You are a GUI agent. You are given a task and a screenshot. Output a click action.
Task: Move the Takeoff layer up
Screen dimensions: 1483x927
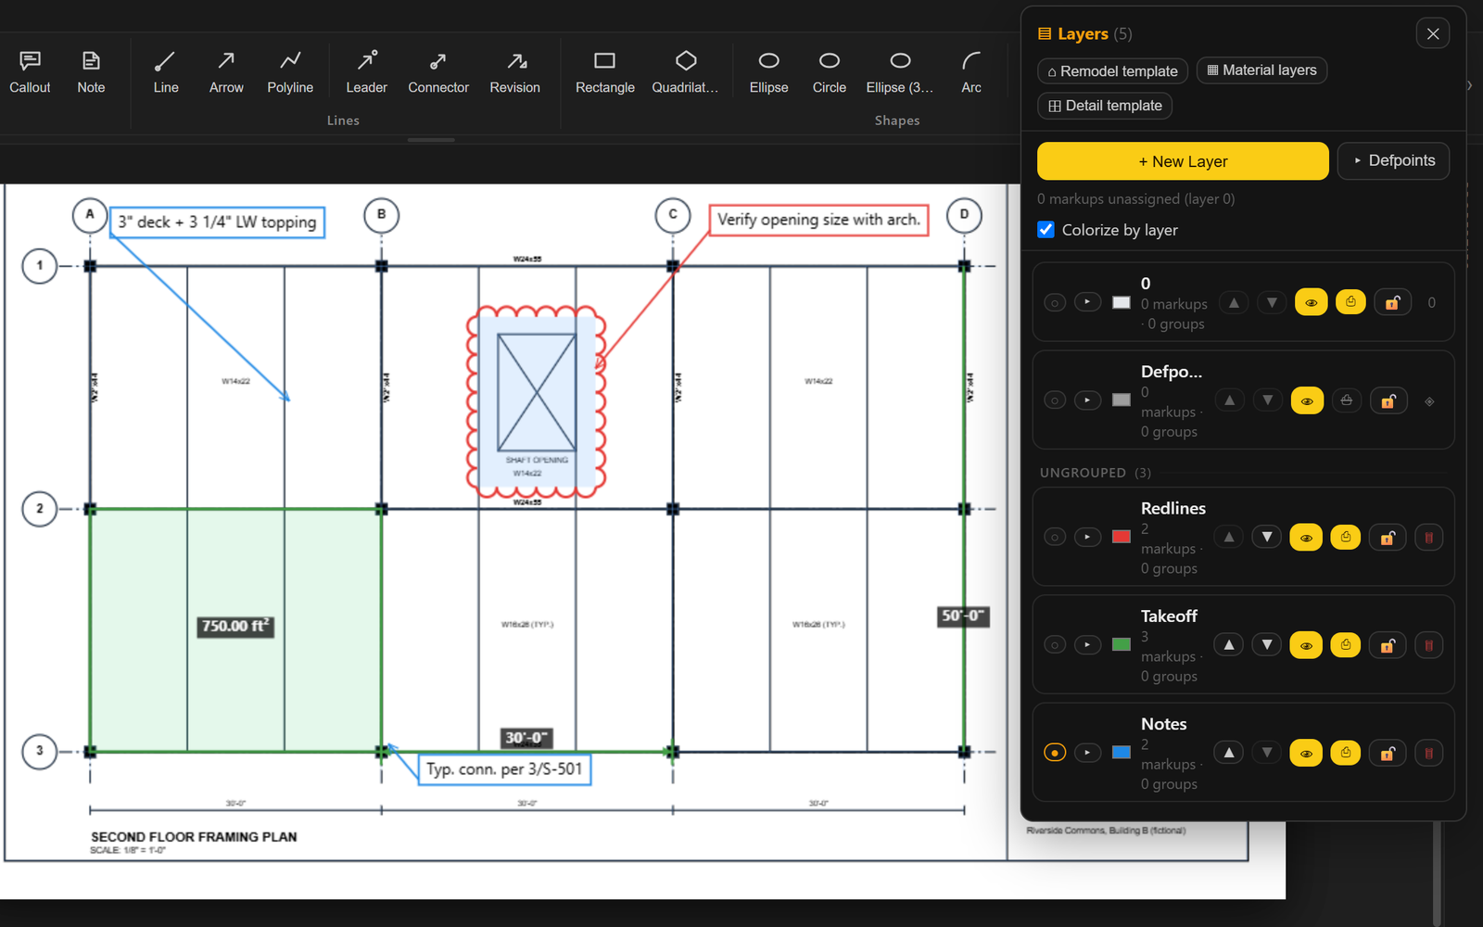tap(1229, 645)
